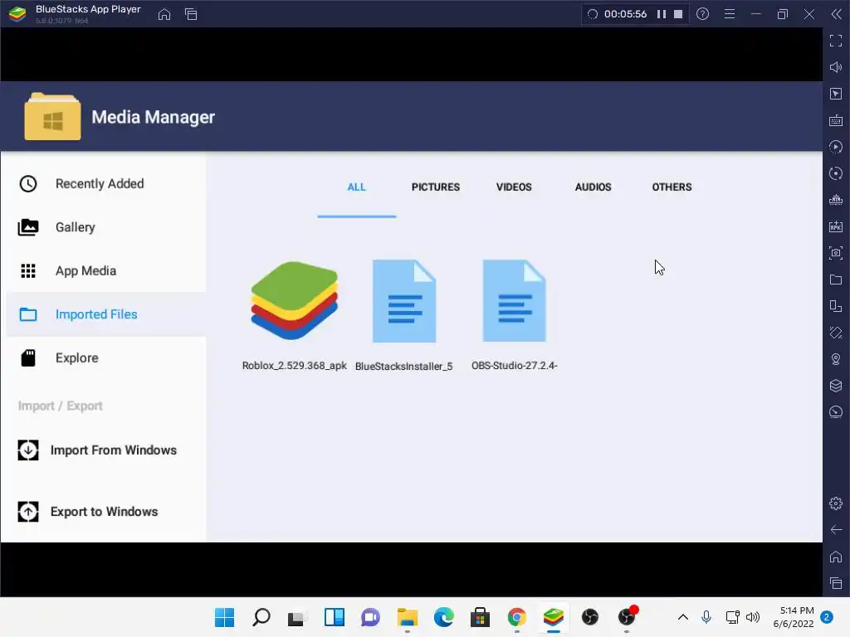
Task: Pause the screen recording timer
Action: (x=662, y=14)
